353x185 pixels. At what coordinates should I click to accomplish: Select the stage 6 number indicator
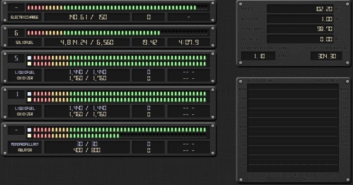(x=16, y=33)
